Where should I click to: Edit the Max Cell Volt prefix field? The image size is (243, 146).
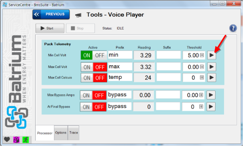pos(120,66)
